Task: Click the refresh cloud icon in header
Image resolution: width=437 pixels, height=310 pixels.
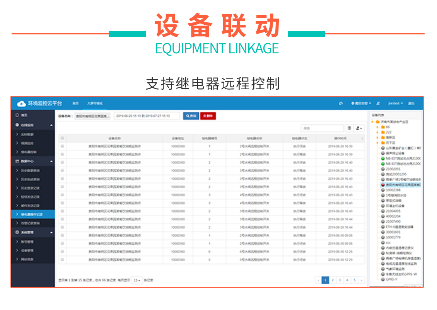Action: (x=341, y=103)
